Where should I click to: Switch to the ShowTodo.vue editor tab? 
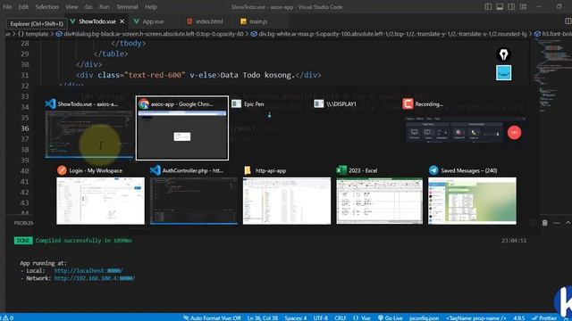click(x=97, y=21)
